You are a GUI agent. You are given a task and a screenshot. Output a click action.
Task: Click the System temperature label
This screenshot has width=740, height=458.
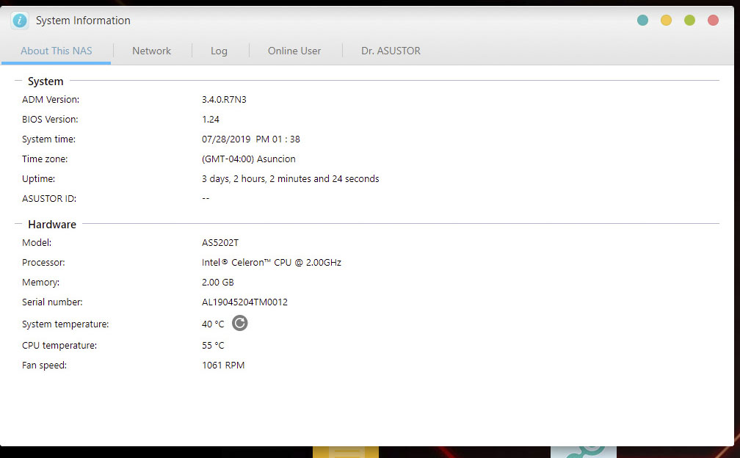point(65,324)
